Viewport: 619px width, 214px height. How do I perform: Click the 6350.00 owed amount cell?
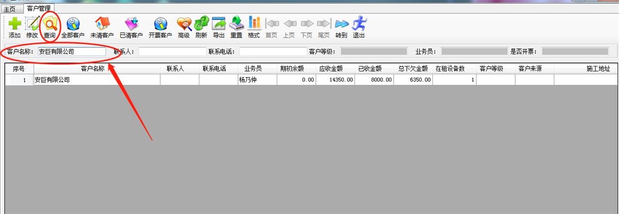(413, 80)
